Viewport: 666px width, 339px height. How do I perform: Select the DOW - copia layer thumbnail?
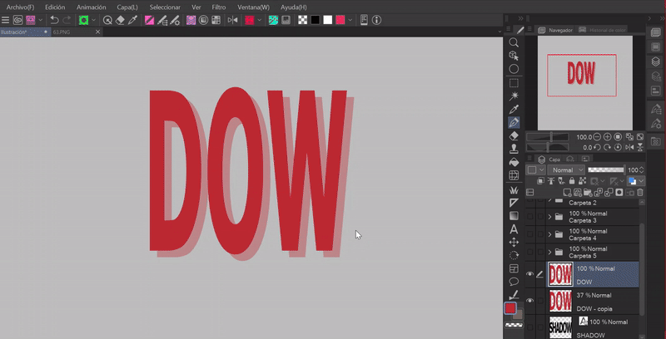point(560,301)
